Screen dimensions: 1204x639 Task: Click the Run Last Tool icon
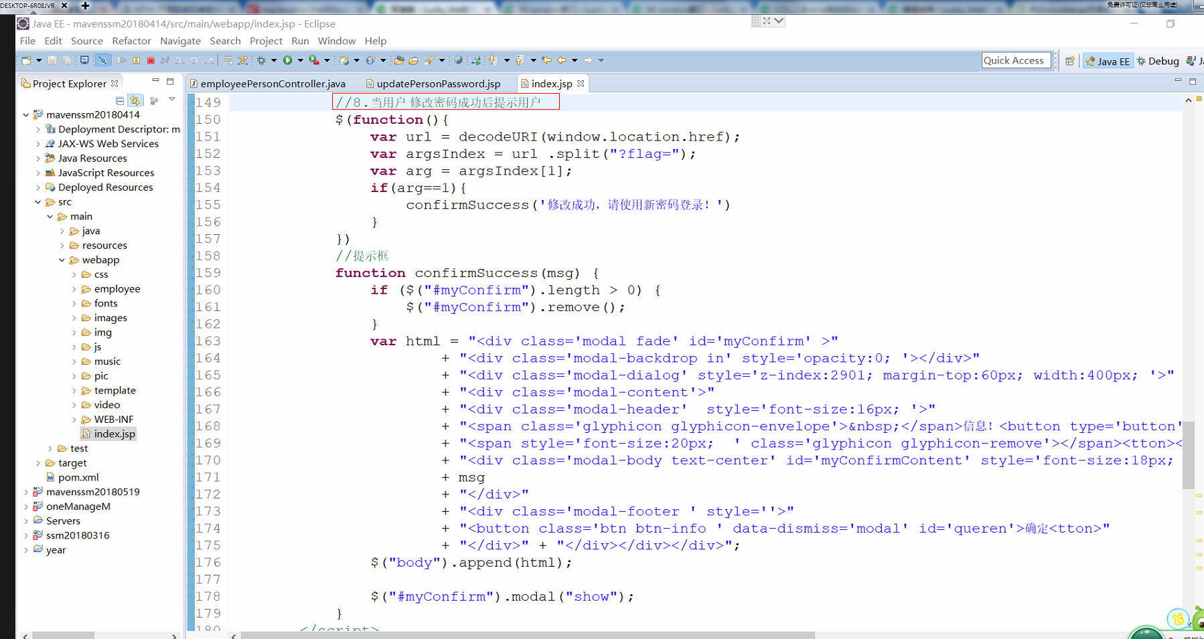coord(314,60)
